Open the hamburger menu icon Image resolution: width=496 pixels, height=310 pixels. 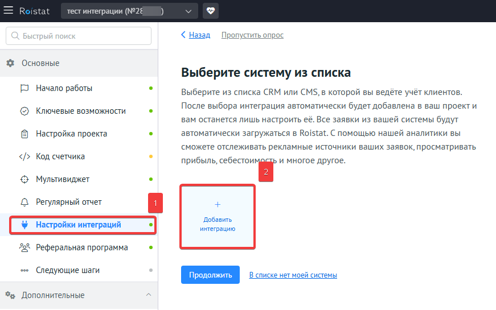pos(9,11)
